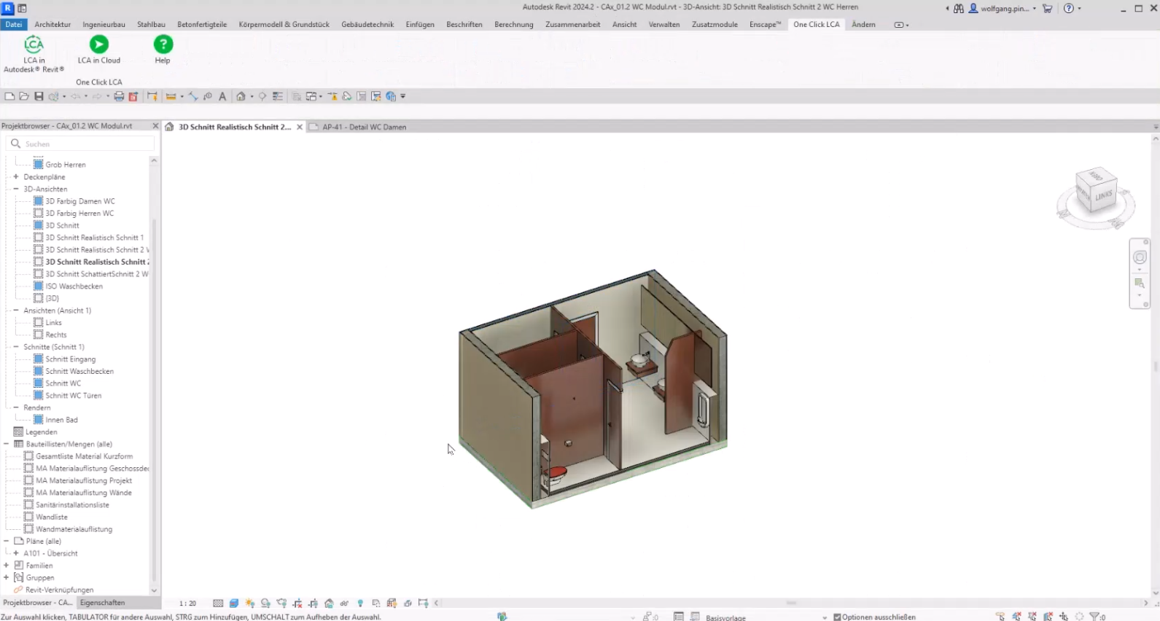Switch to AP-41 - Detail WC Damen view tab
The width and height of the screenshot is (1160, 621).
pyautogui.click(x=365, y=127)
